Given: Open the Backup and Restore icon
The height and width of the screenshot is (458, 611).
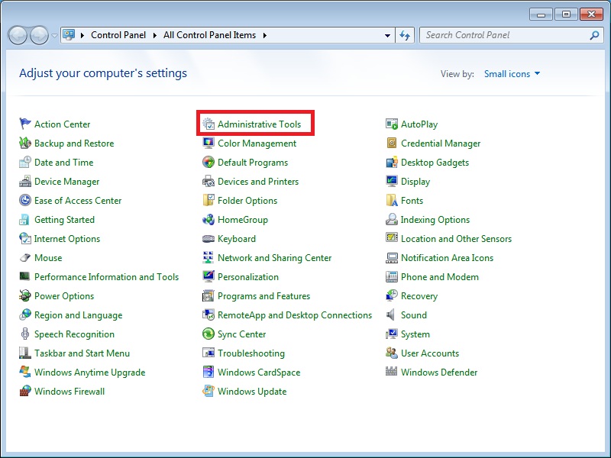Looking at the screenshot, I should (x=25, y=143).
